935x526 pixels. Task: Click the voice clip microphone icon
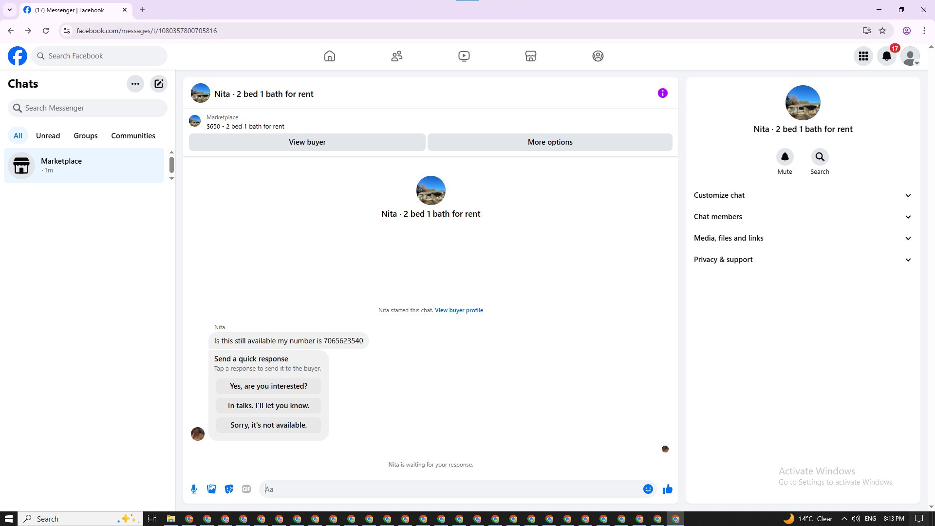pyautogui.click(x=194, y=489)
